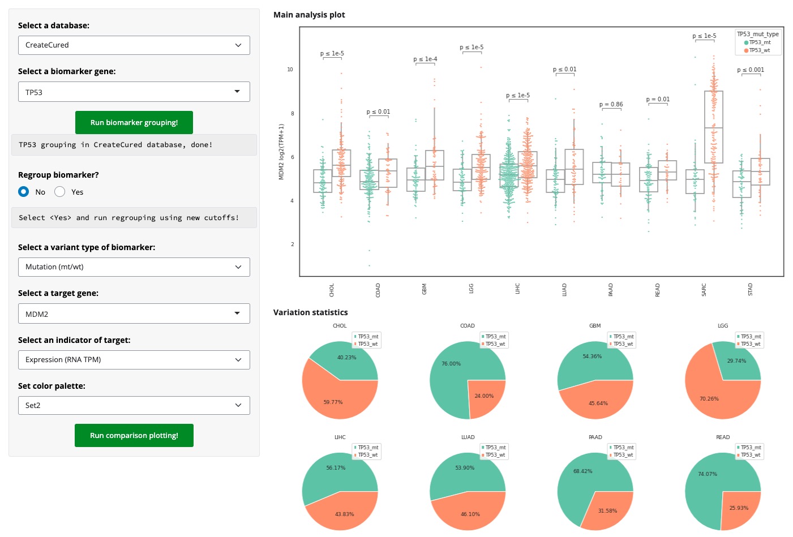Choose Yes to regroup the biomarker
Viewport: 793px width, 537px height.
coord(60,192)
